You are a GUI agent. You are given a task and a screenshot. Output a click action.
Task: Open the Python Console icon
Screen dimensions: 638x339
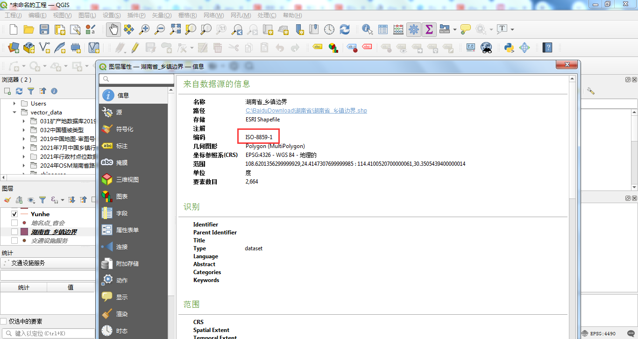pos(509,47)
